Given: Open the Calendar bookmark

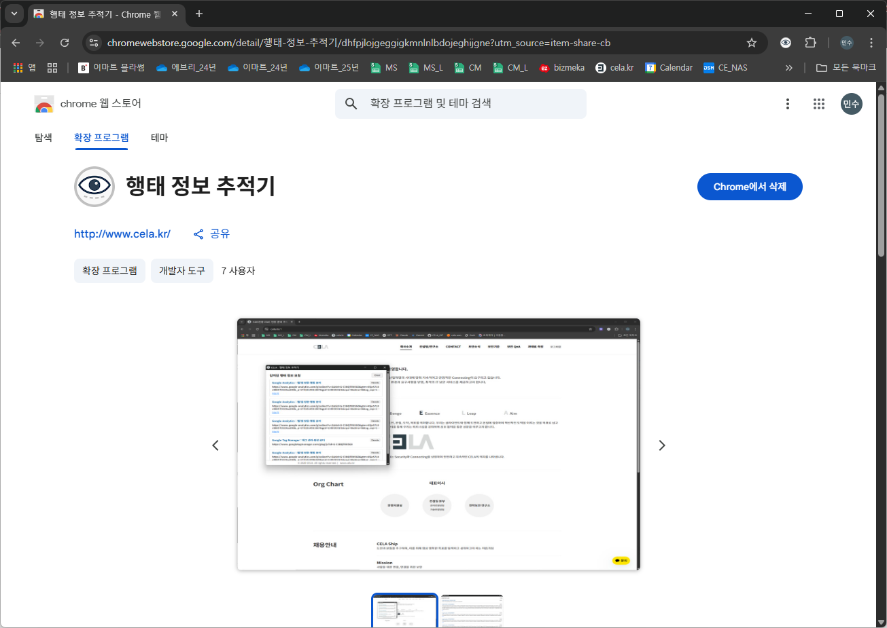Looking at the screenshot, I should pos(669,67).
